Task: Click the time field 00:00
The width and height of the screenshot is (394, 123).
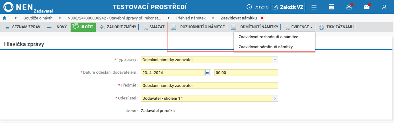Action: (x=246, y=72)
